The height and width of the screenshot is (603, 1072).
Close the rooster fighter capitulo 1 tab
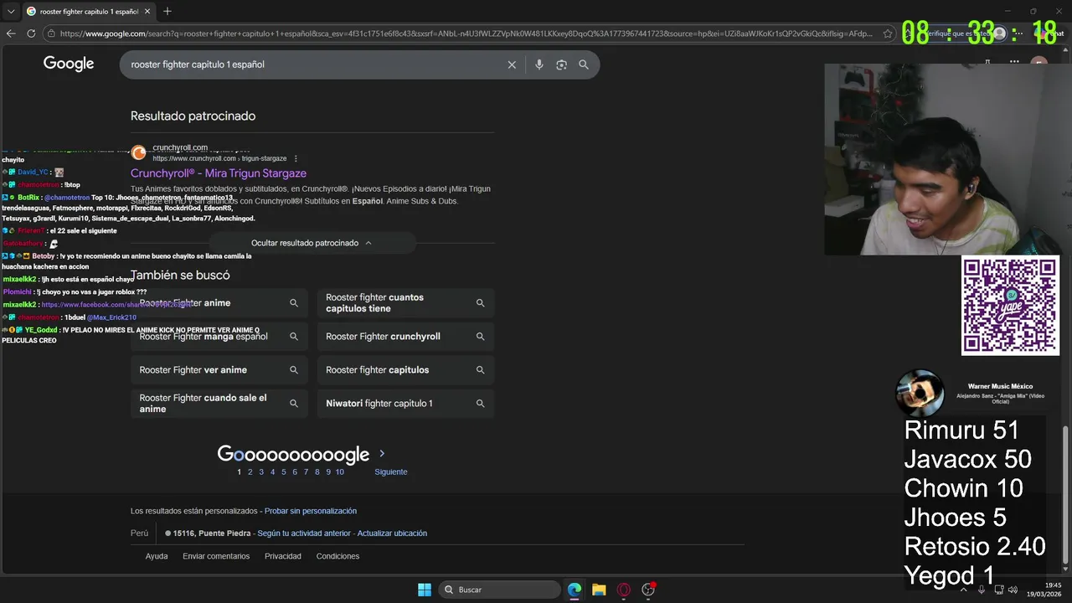point(147,11)
